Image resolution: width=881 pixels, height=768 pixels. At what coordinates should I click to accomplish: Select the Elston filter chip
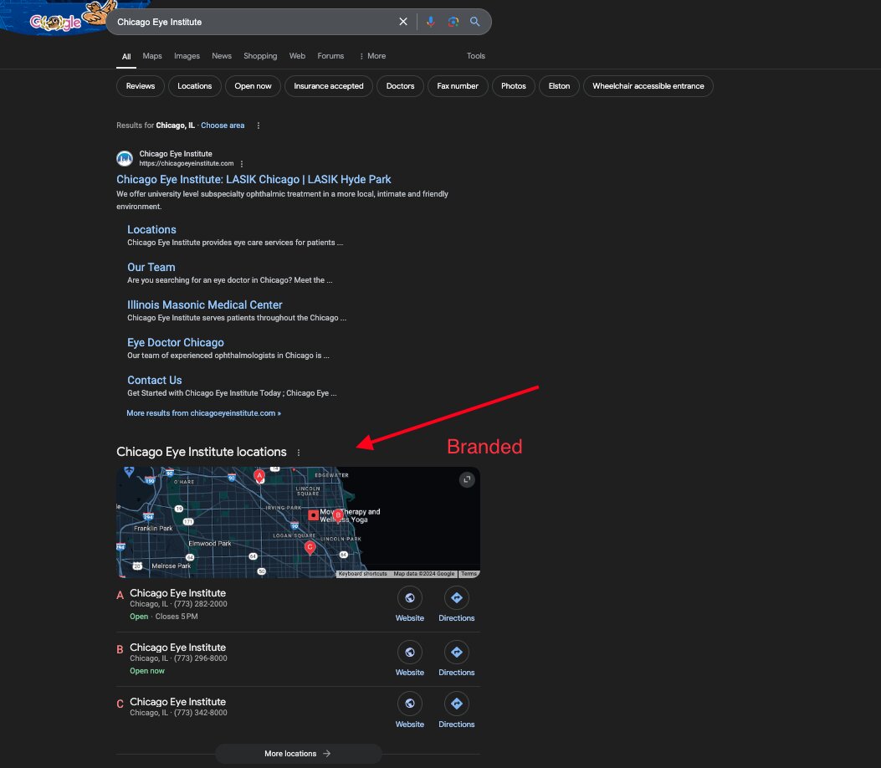[559, 86]
